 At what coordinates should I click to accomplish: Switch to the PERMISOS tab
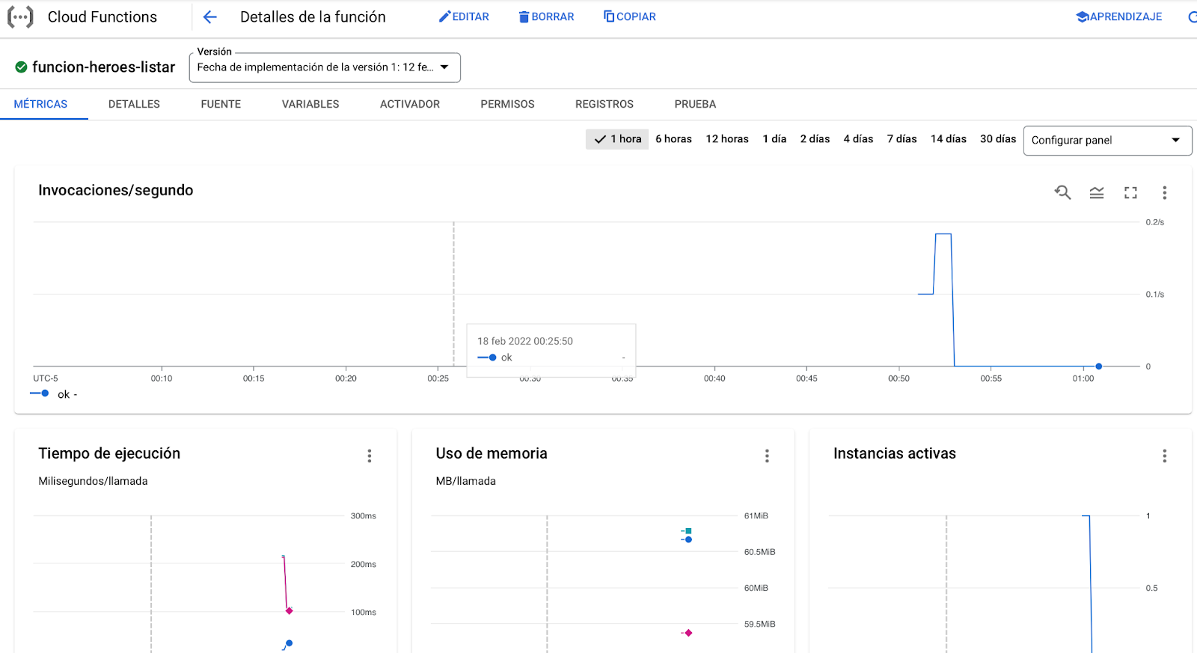tap(507, 104)
